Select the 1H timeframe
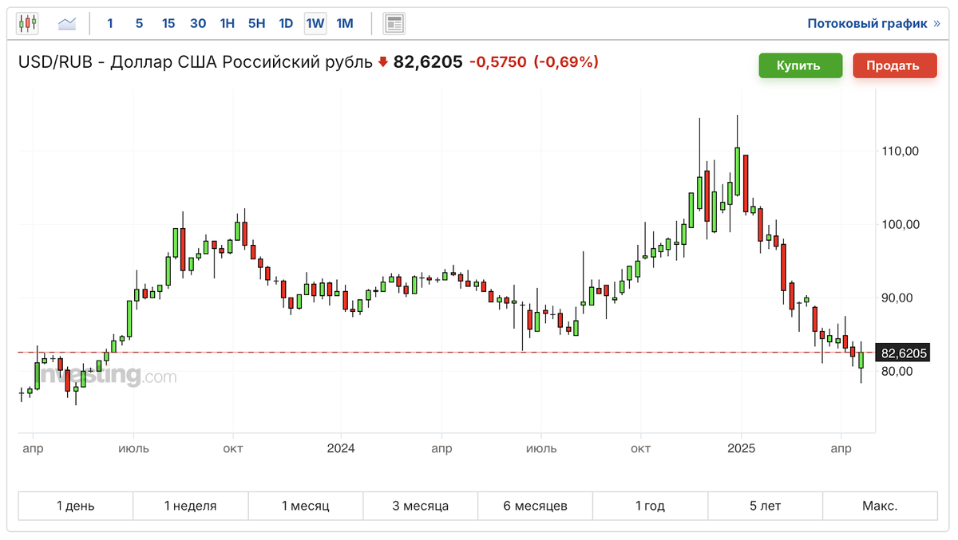The height and width of the screenshot is (540, 958). coord(228,23)
